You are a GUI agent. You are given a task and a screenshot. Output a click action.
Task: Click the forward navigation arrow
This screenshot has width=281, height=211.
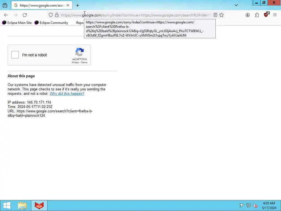point(15,15)
